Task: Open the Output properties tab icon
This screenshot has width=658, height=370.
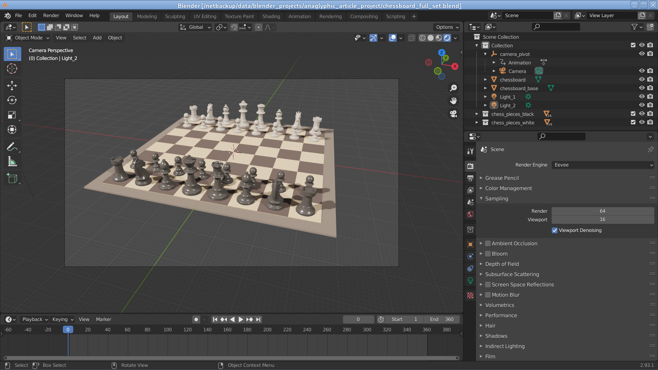Action: click(x=470, y=178)
